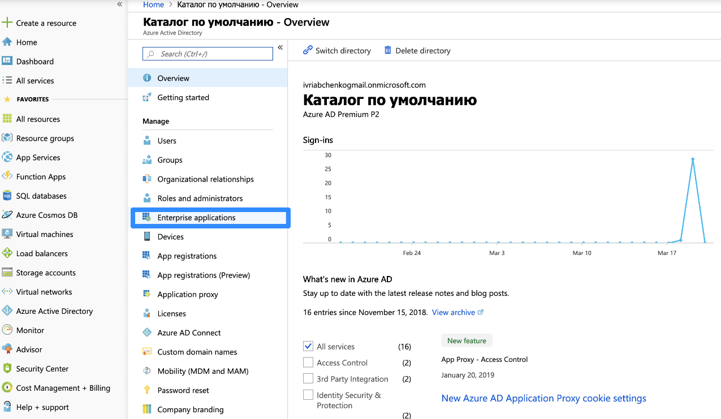Viewport: 721px width, 419px height.
Task: Click the Home house icon in left sidebar
Action: pos(7,42)
